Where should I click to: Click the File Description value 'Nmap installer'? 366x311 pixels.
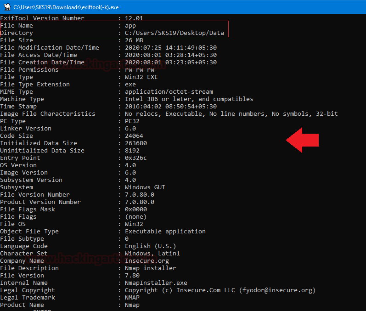(x=151, y=268)
